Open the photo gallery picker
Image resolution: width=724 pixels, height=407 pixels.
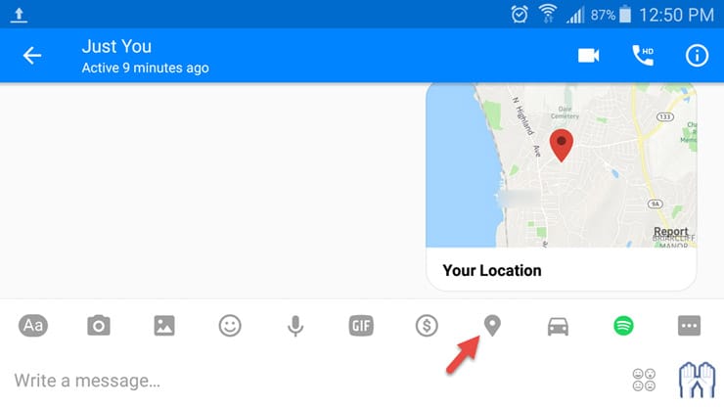point(164,325)
